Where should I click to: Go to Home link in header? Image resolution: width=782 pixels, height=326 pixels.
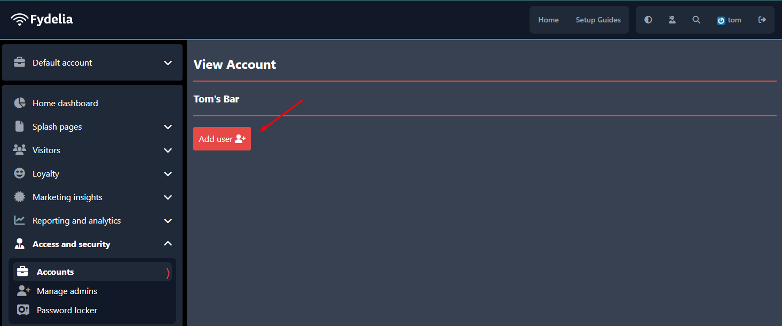pos(548,20)
